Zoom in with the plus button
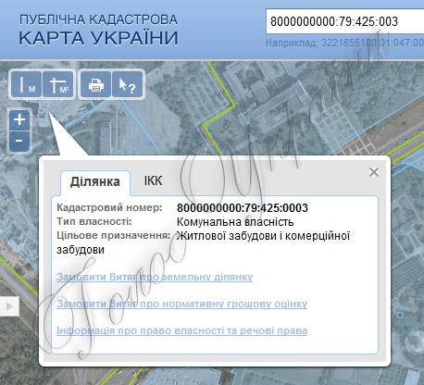Image resolution: width=424 pixels, height=385 pixels. pos(19,119)
